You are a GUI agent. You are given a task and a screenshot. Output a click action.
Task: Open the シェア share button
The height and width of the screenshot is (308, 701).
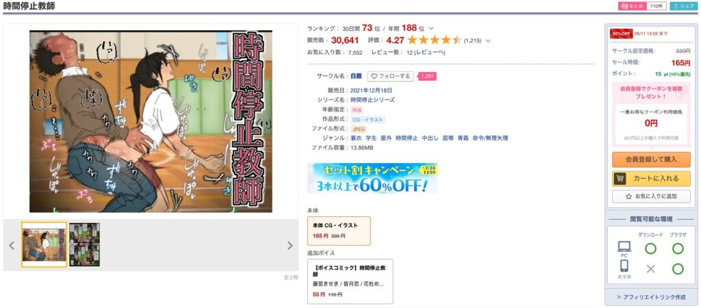(x=684, y=6)
